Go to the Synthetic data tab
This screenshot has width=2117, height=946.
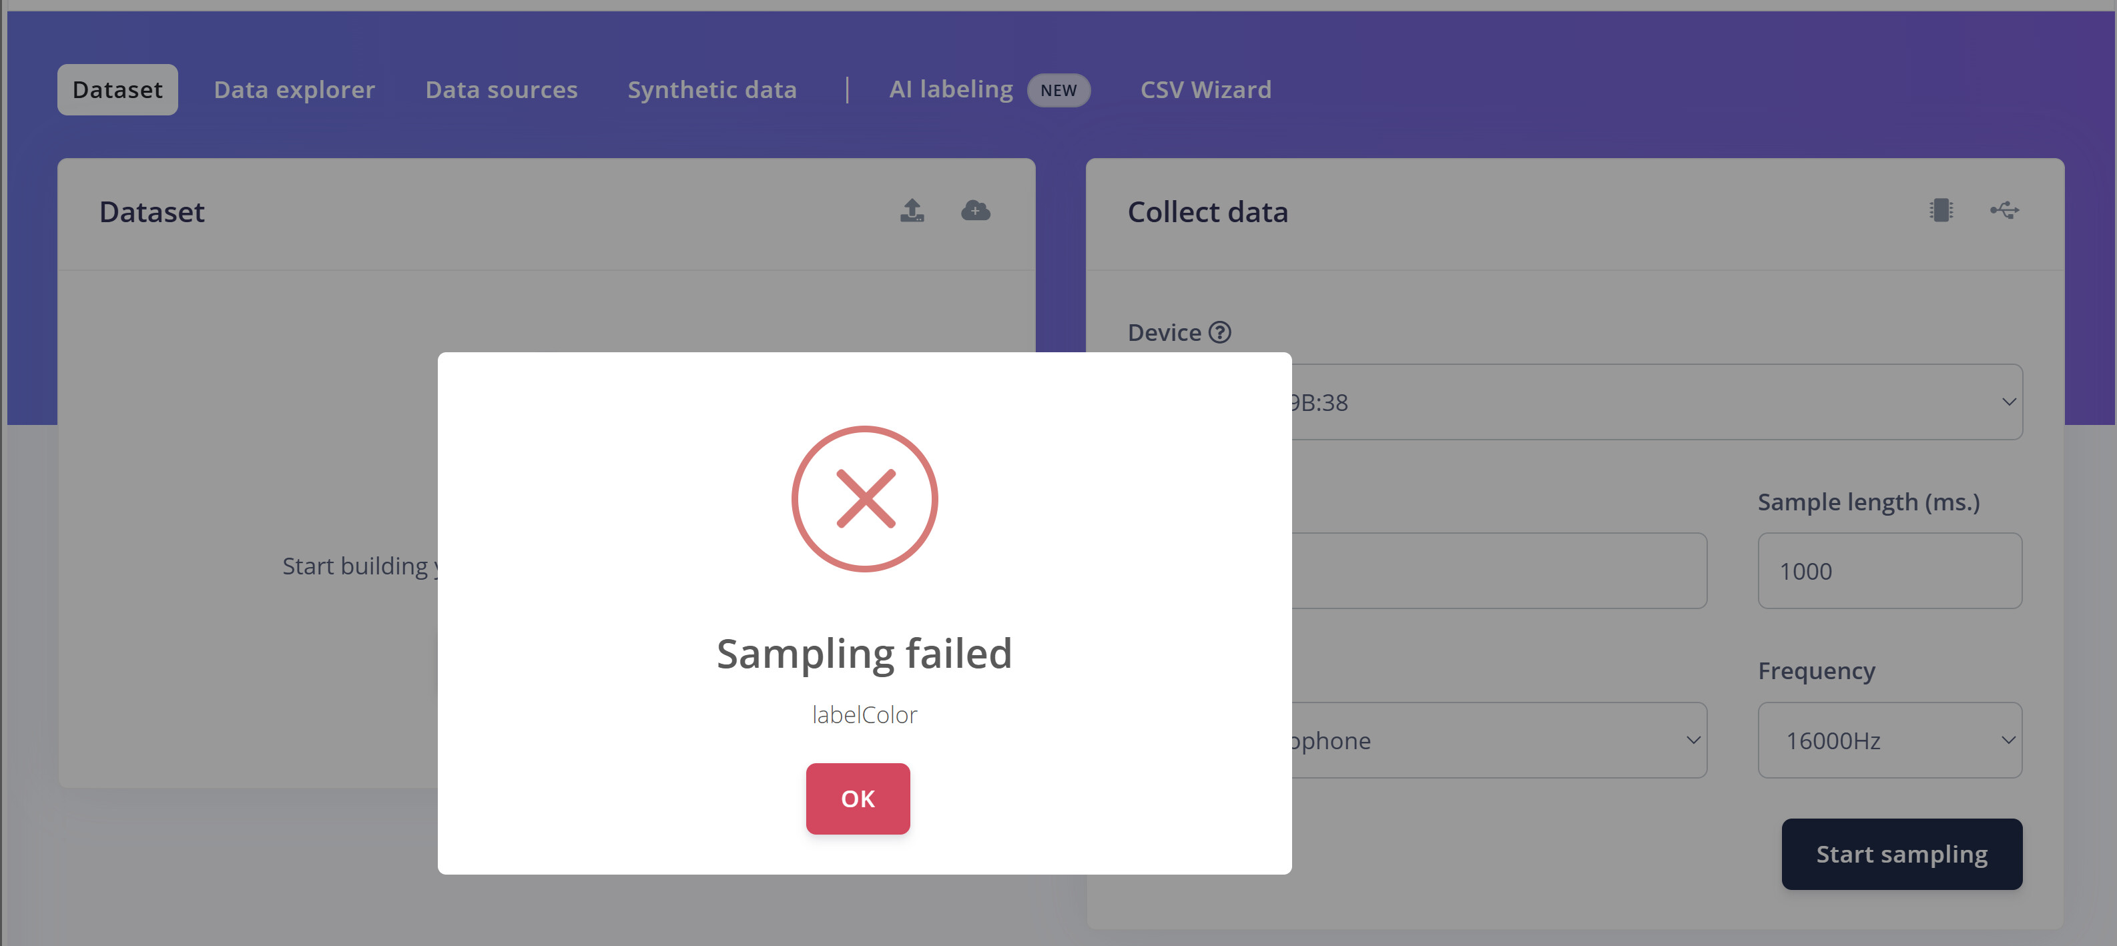point(711,89)
